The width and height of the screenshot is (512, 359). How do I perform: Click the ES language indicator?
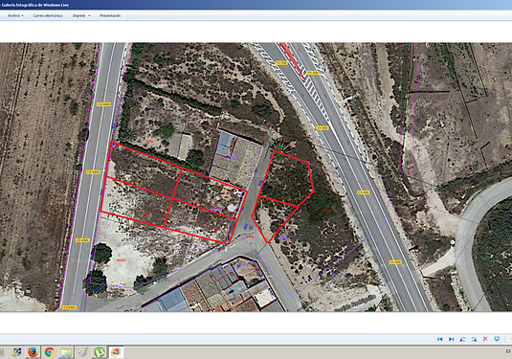(508, 351)
